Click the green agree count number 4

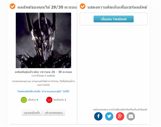[37, 100]
